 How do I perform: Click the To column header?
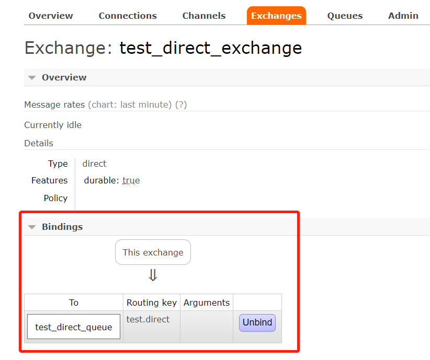click(74, 303)
